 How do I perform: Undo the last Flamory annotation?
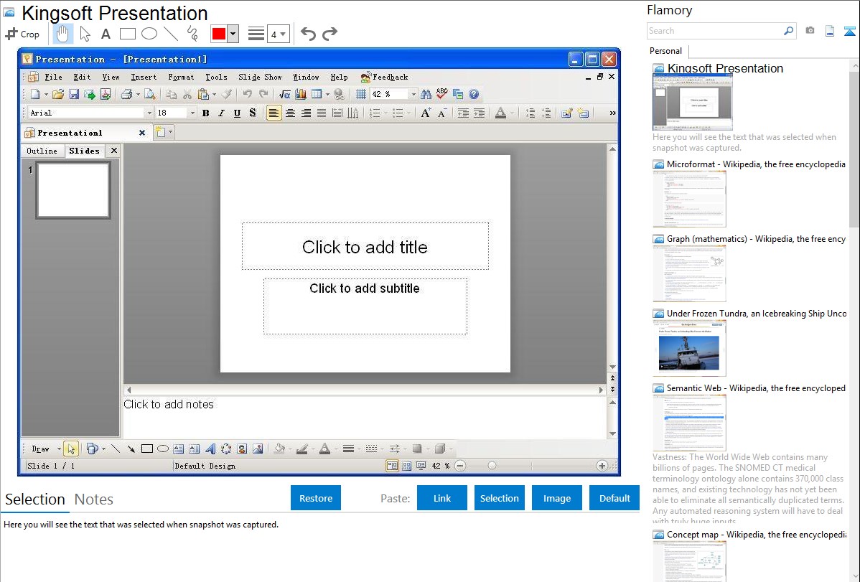click(308, 34)
